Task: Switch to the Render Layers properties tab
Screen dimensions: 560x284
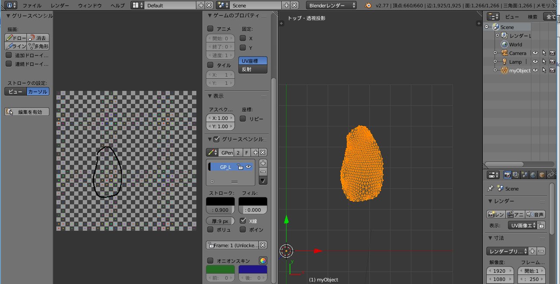Action: tap(516, 175)
